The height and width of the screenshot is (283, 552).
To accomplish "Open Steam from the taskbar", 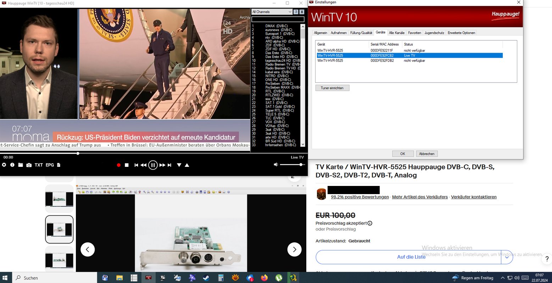I will [x=206, y=278].
